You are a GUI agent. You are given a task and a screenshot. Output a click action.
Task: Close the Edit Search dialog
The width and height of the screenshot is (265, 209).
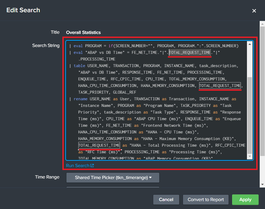pos(254,11)
